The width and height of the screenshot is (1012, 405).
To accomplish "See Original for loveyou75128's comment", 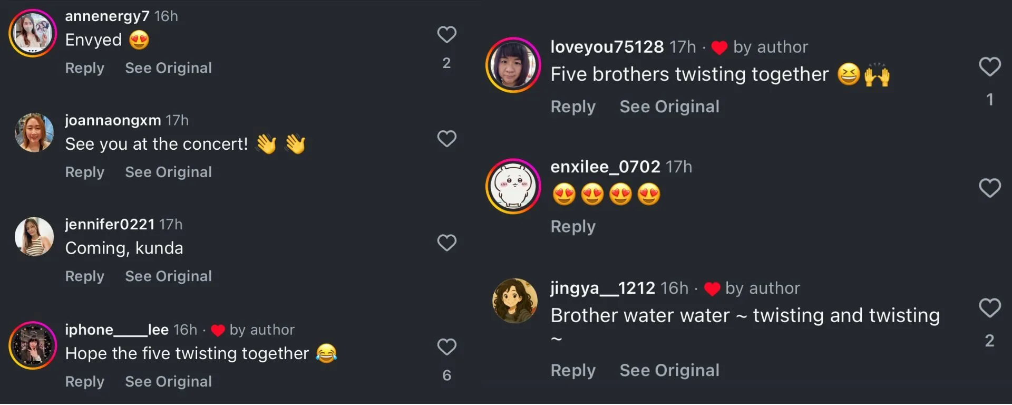I will click(669, 107).
